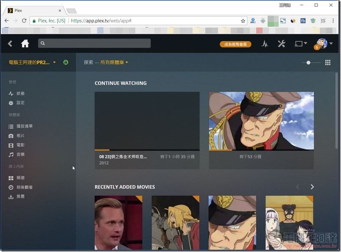Open 稍後觀看 watch later in the sidebar
This screenshot has width=341, height=252.
[x=21, y=187]
